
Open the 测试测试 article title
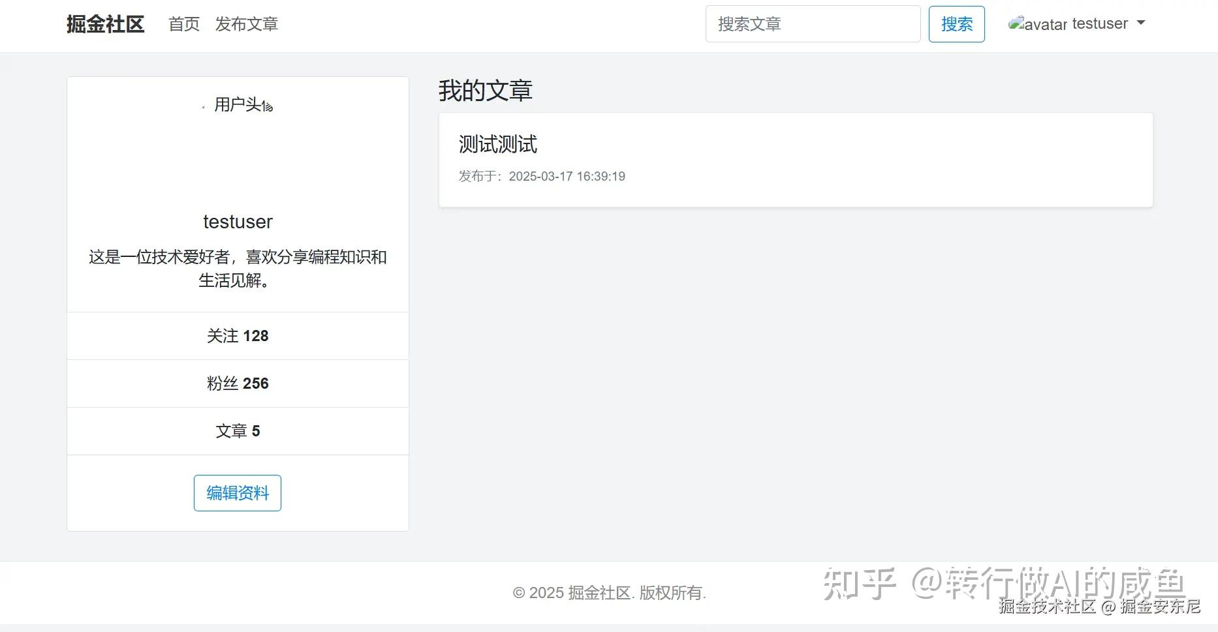(x=498, y=144)
